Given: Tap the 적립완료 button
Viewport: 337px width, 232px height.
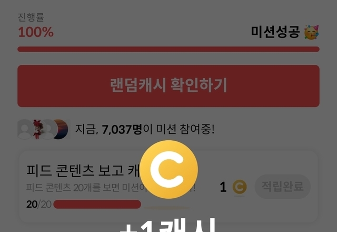Looking at the screenshot, I should 283,186.
